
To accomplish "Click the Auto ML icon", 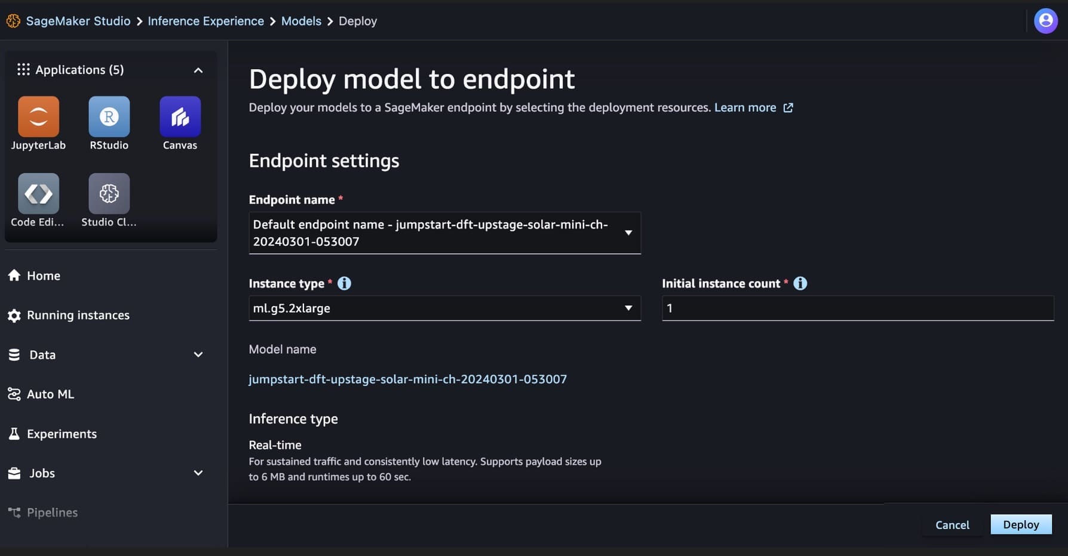I will point(14,394).
